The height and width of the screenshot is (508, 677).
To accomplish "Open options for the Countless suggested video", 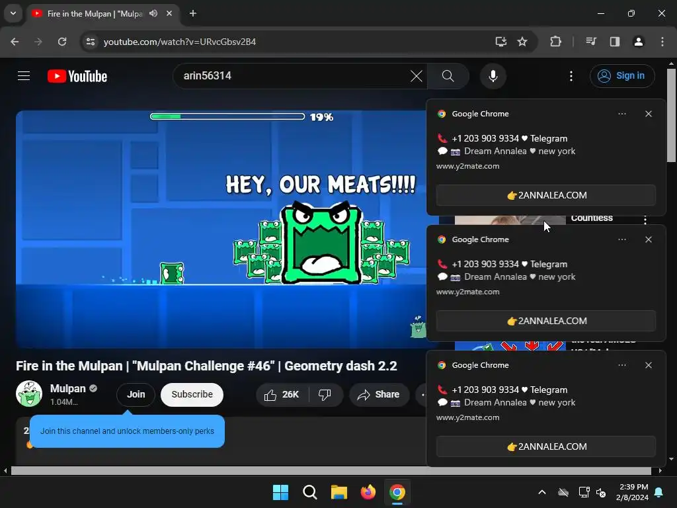I will click(645, 220).
